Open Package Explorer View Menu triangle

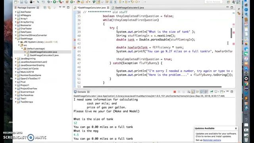pos(60,7)
